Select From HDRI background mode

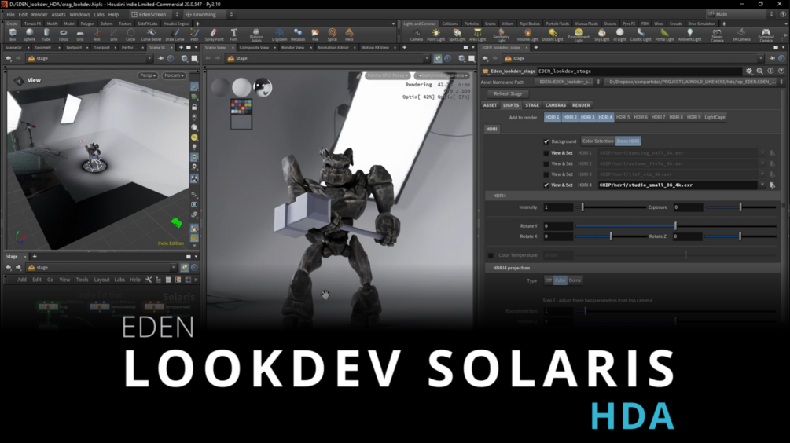coord(628,141)
